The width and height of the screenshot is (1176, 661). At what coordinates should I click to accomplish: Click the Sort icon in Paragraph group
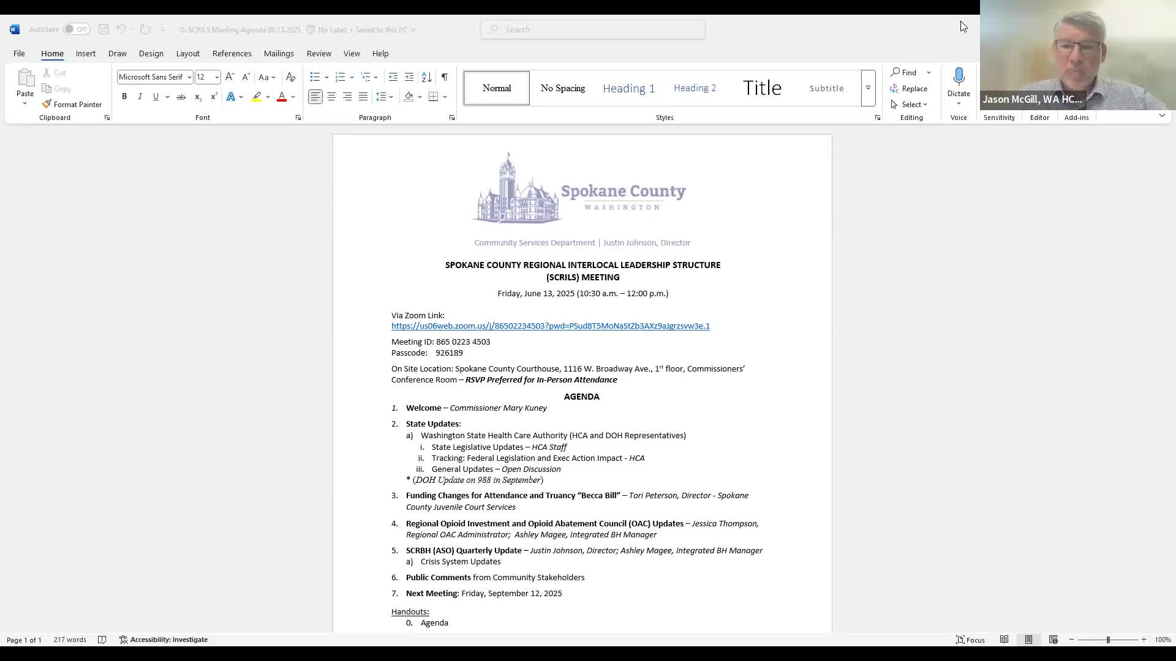tap(427, 77)
